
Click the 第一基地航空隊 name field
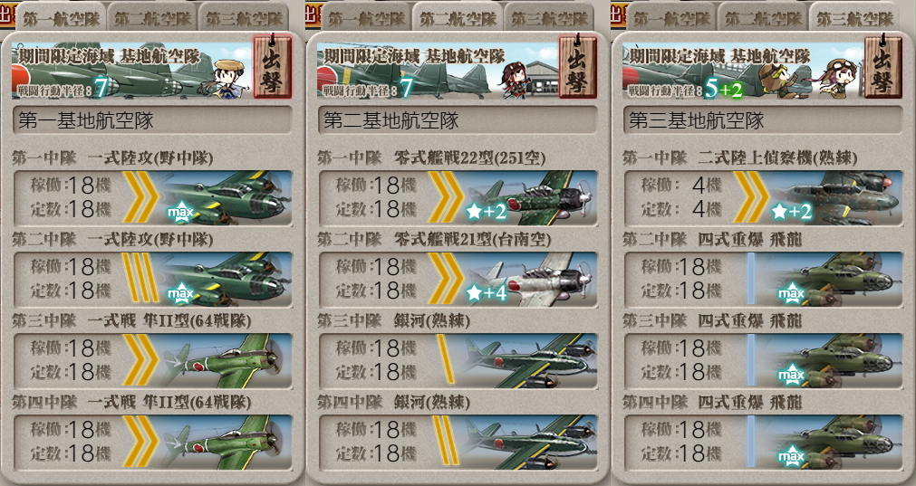tap(152, 120)
